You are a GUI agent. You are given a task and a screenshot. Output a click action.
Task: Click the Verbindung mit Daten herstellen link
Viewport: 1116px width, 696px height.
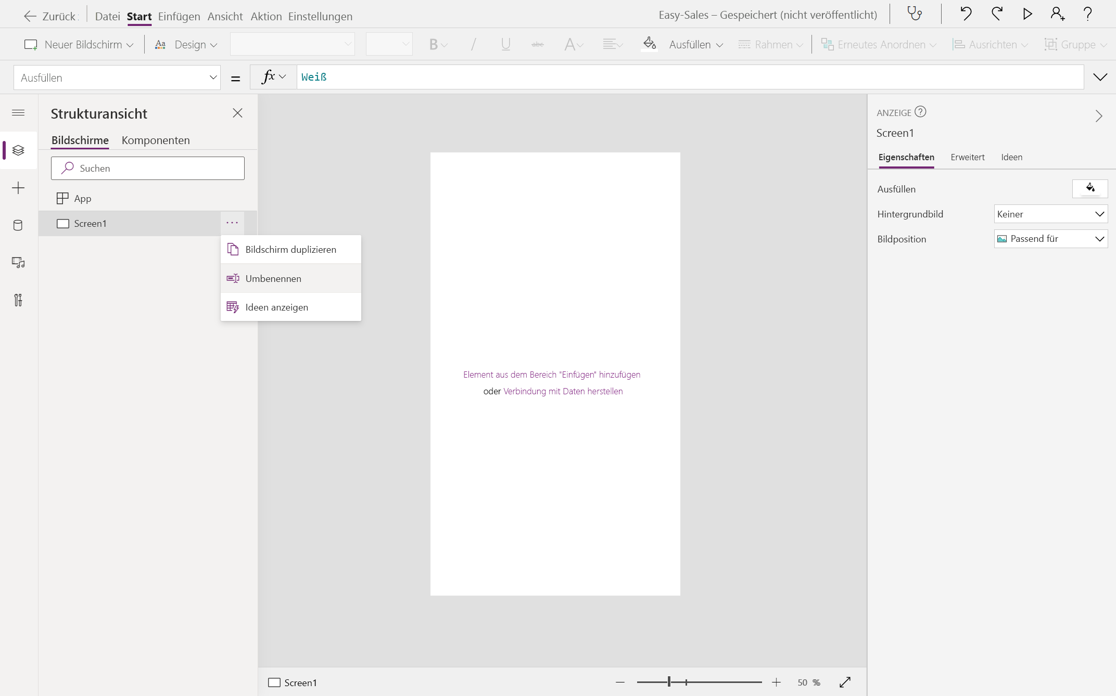pyautogui.click(x=563, y=391)
